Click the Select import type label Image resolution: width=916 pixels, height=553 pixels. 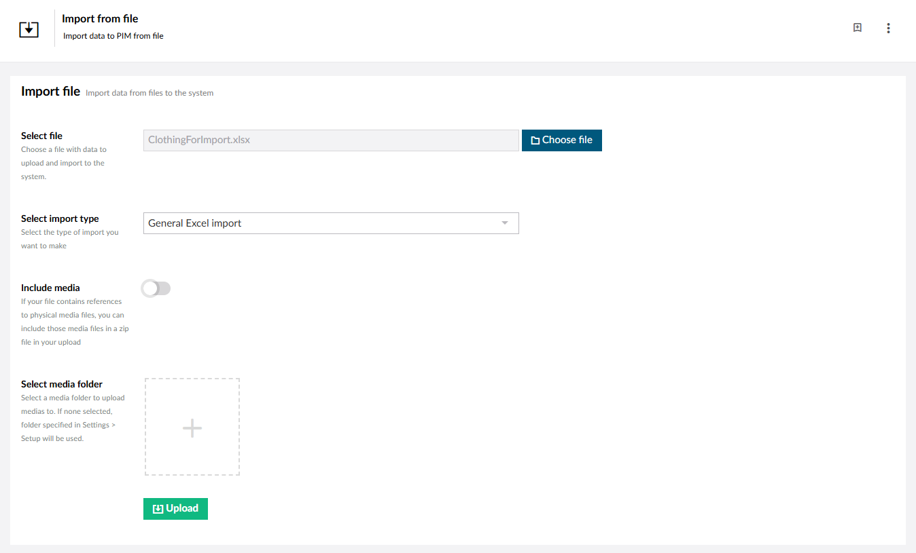(x=60, y=218)
